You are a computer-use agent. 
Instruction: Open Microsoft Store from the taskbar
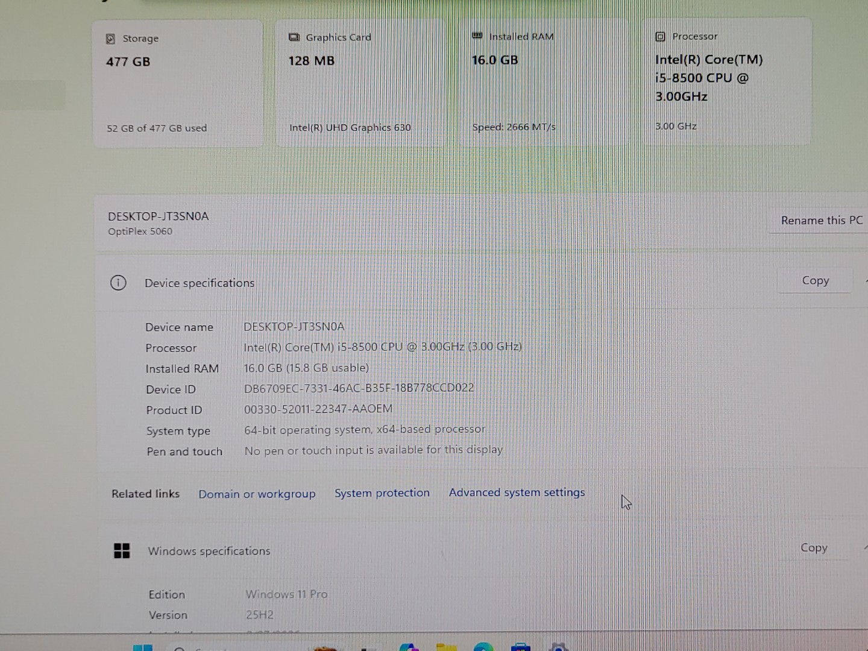tap(521, 647)
